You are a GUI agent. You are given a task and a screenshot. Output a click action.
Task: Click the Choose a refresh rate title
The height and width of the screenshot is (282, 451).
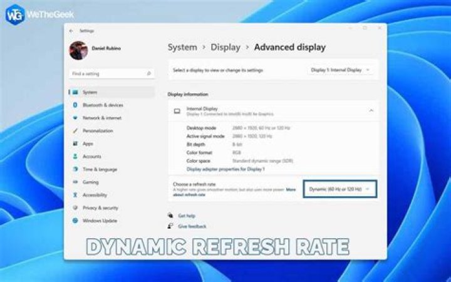[194, 184]
